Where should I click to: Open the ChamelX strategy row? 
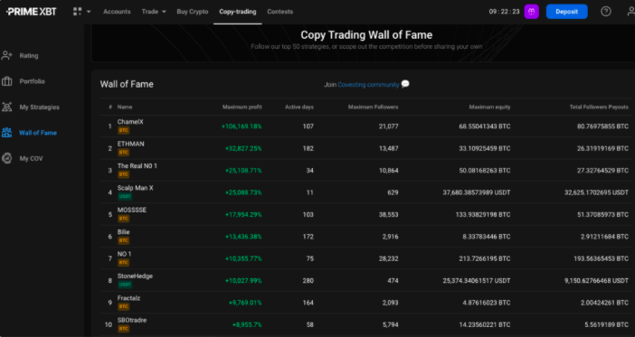(366, 126)
